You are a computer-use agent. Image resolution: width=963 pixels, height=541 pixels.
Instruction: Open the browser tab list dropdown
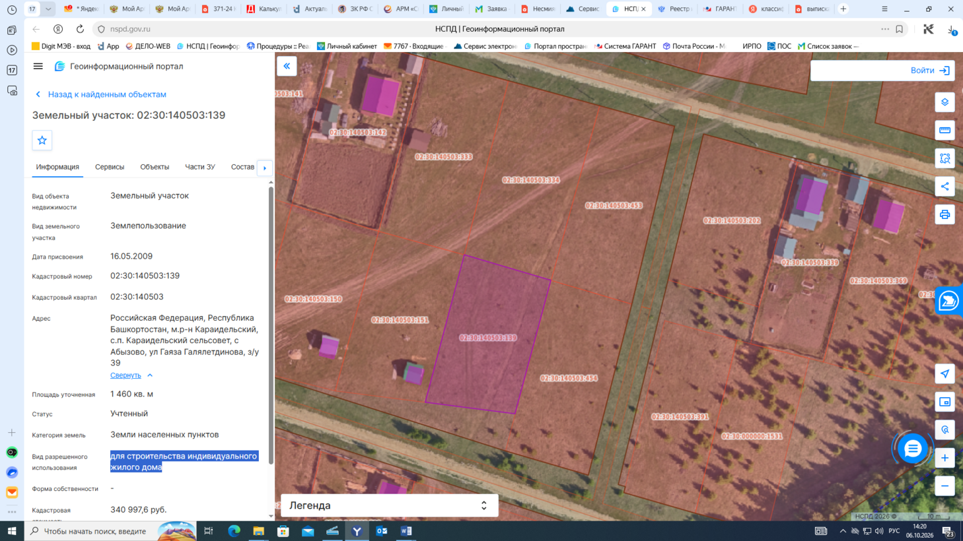tap(48, 9)
